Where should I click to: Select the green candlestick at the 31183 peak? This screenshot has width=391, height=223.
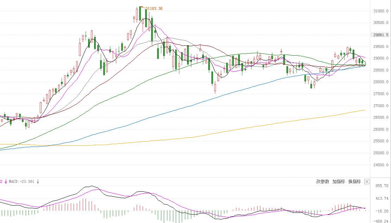pyautogui.click(x=140, y=13)
